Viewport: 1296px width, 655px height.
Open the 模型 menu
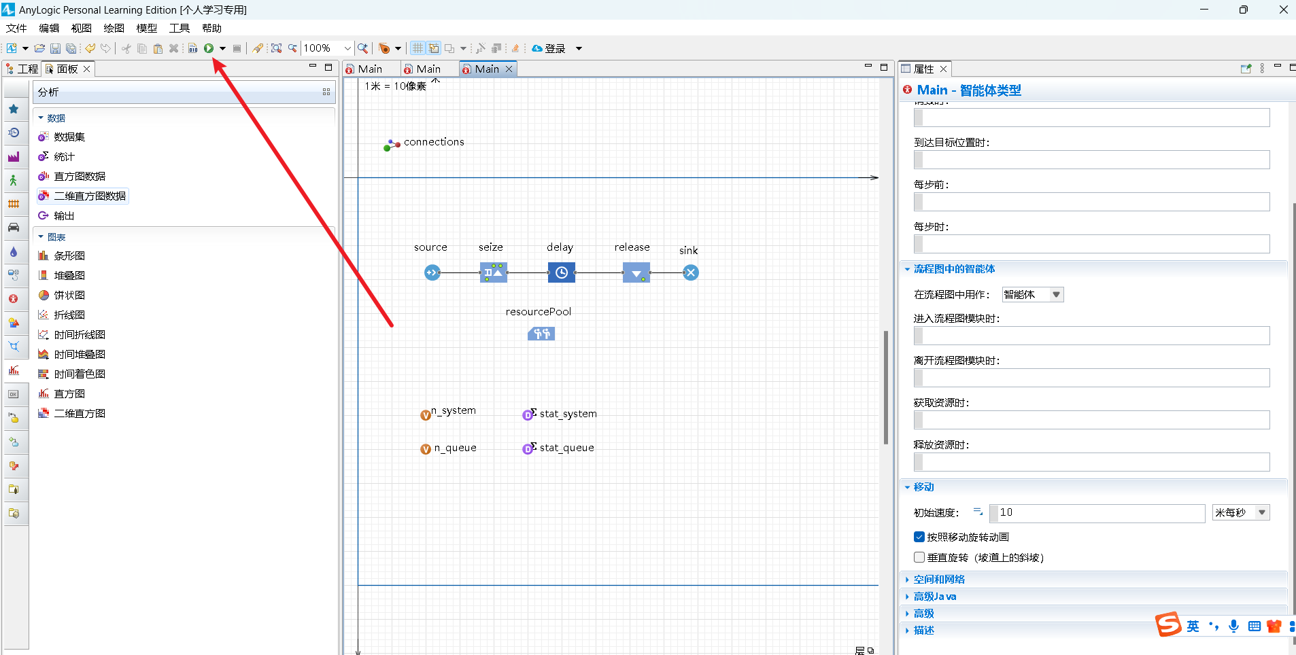147,28
